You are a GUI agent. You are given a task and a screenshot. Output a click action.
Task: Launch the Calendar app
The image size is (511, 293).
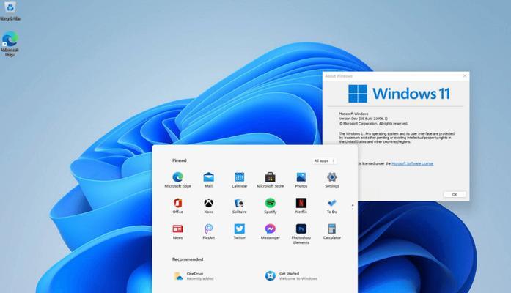(240, 179)
